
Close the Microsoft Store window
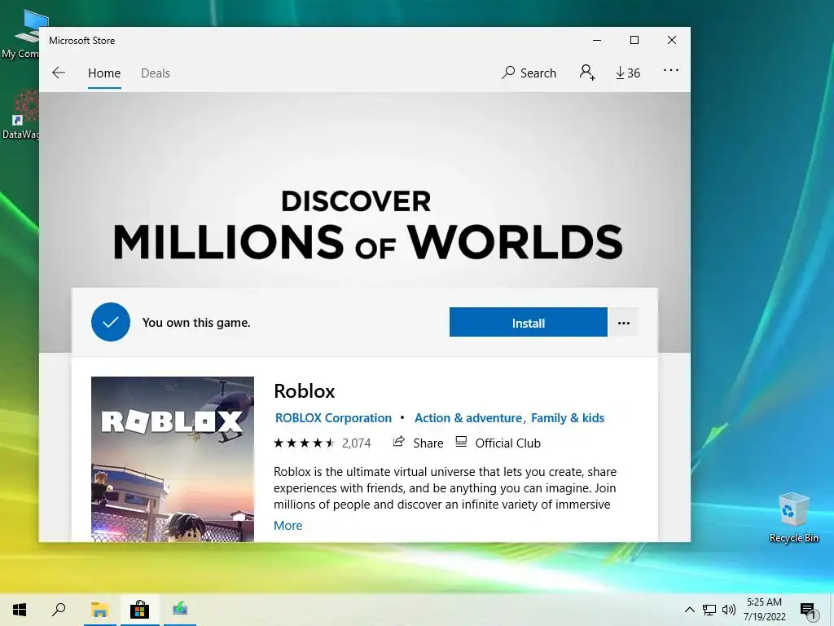(x=672, y=40)
